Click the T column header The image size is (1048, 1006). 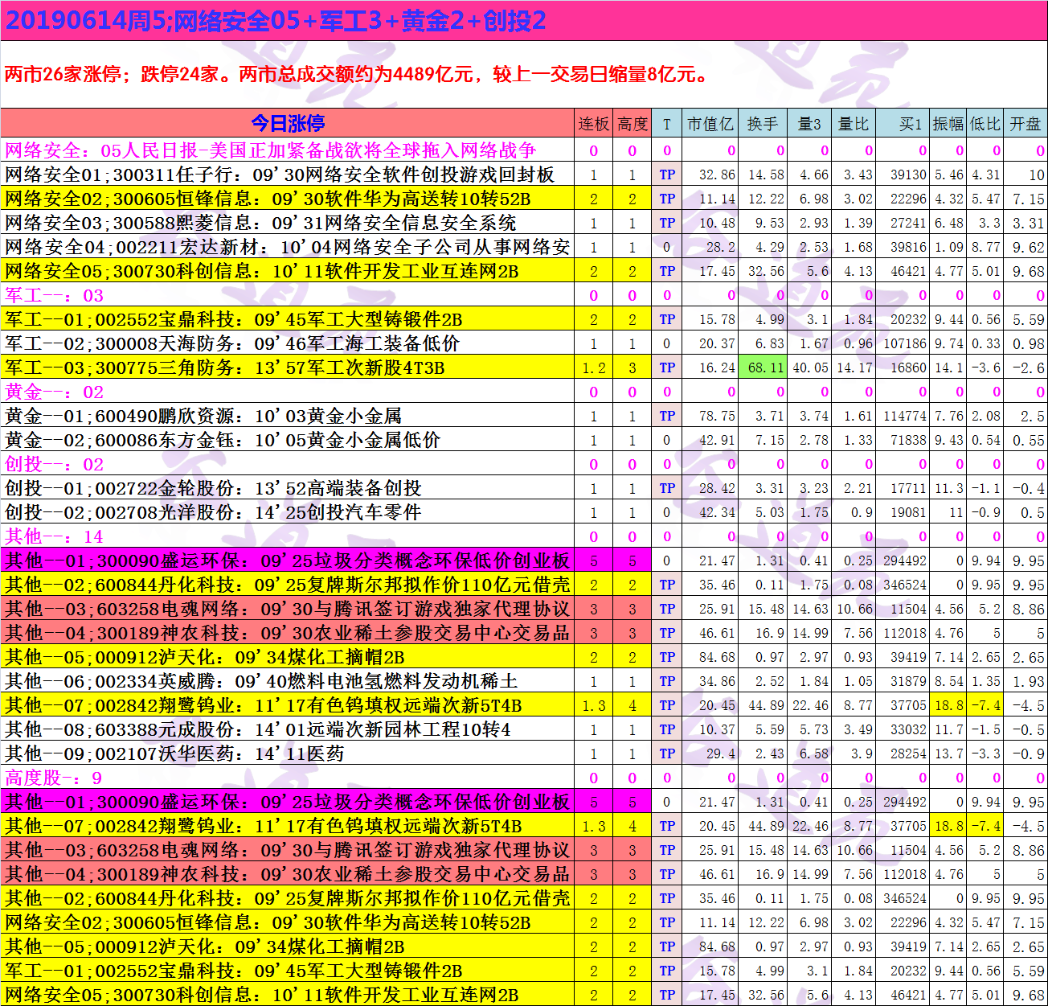click(666, 123)
